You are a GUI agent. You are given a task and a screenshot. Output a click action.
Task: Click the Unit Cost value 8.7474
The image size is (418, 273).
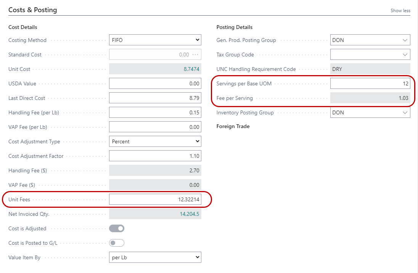pyautogui.click(x=191, y=69)
